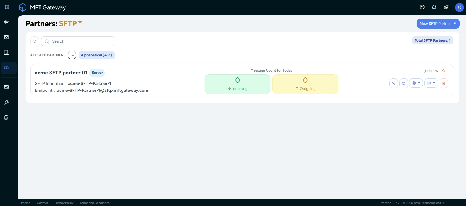
Task: Send message to acme SFTP partner 01
Action: pyautogui.click(x=394, y=83)
